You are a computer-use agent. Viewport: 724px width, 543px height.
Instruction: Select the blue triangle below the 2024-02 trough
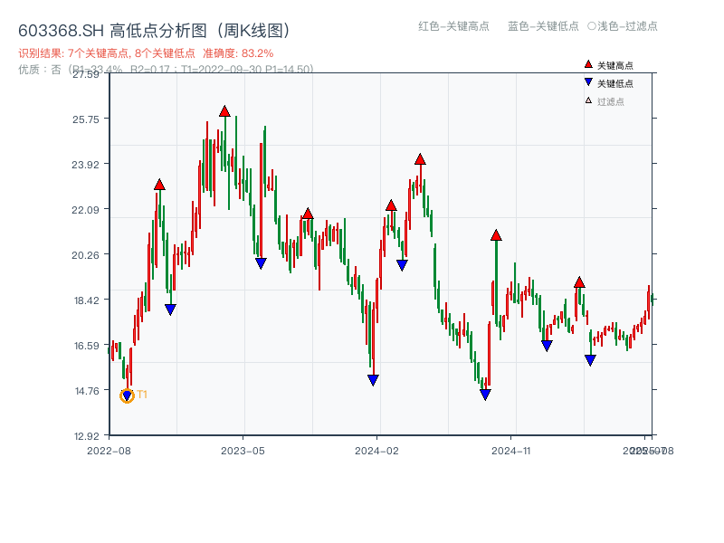373,380
